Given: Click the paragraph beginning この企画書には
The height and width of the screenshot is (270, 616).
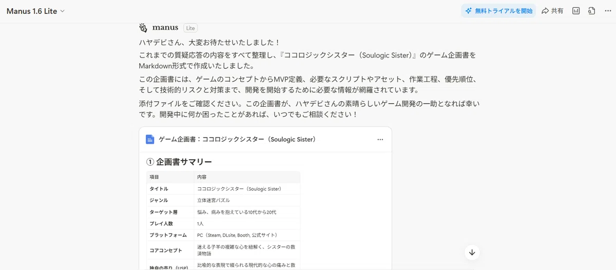Looking at the screenshot, I should click(x=310, y=84).
